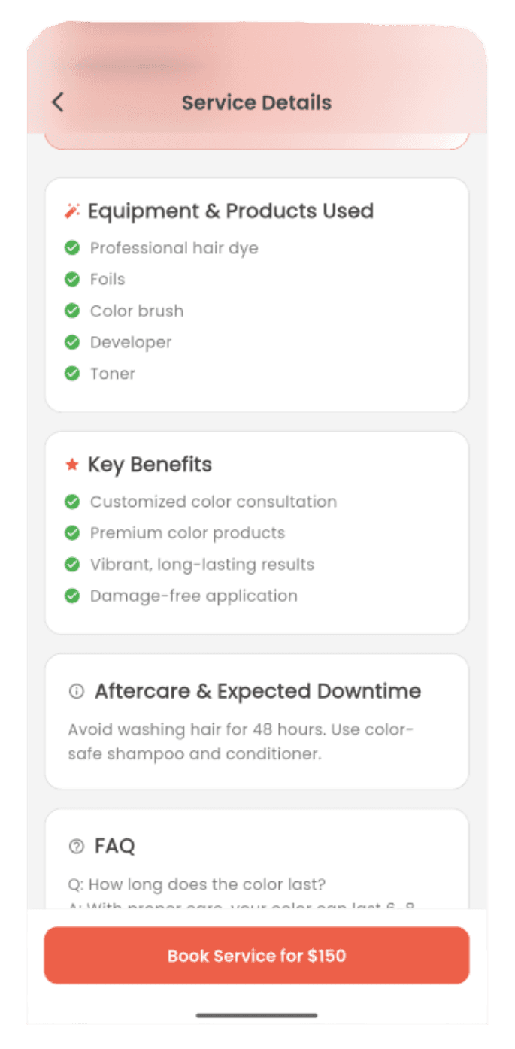Tap the home indicator bar at bottom
515x1049 pixels.
pos(256,1015)
